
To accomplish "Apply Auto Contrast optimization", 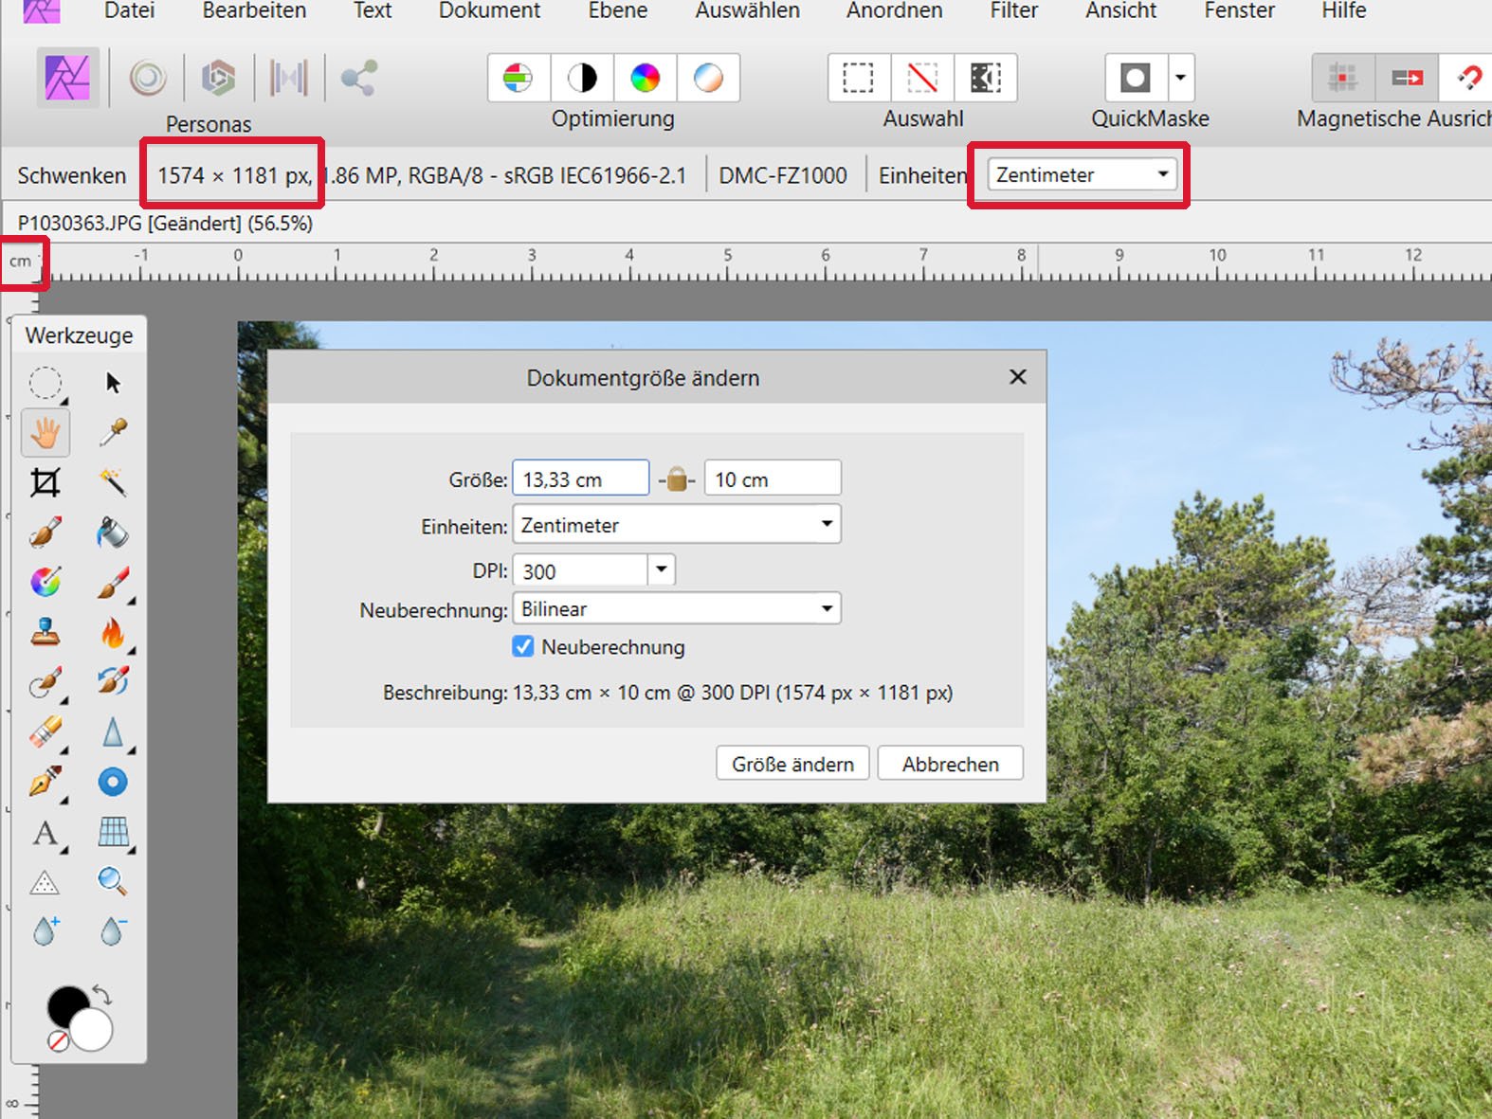I will tap(582, 78).
